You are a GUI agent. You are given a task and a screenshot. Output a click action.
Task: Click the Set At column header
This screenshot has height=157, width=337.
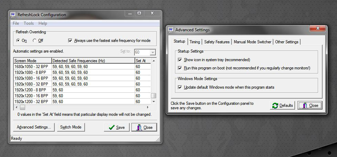click(x=143, y=61)
